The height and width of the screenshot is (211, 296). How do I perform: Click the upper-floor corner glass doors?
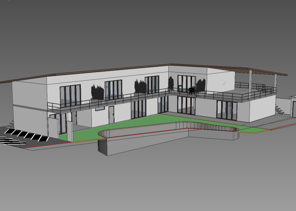pyautogui.click(x=186, y=83)
